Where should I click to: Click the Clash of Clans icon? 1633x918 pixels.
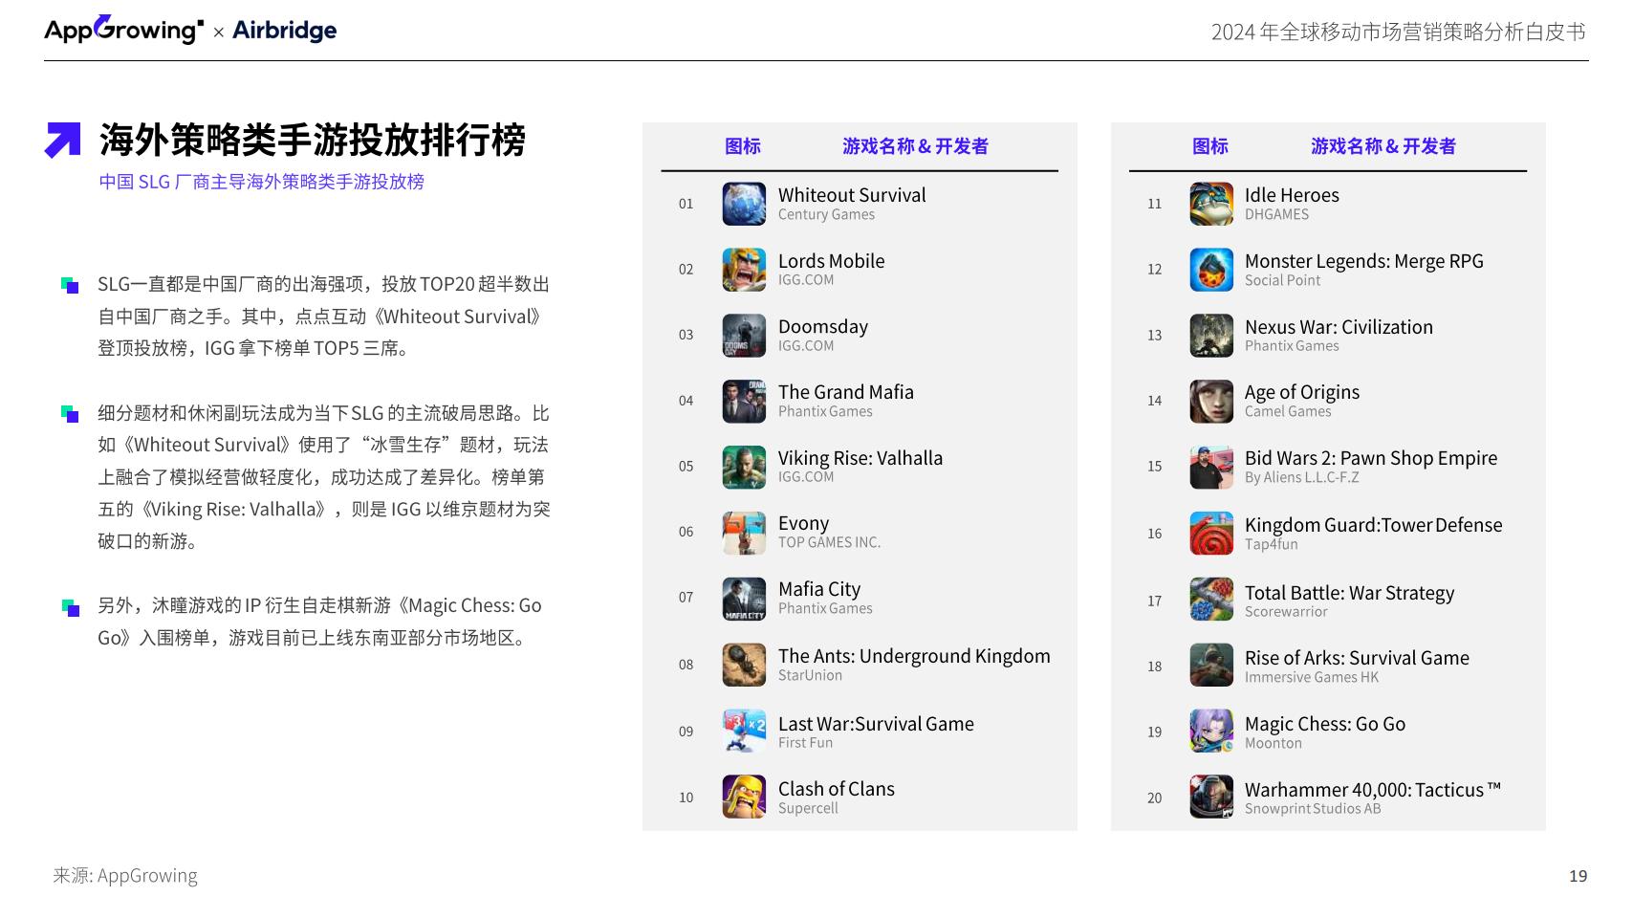(744, 797)
